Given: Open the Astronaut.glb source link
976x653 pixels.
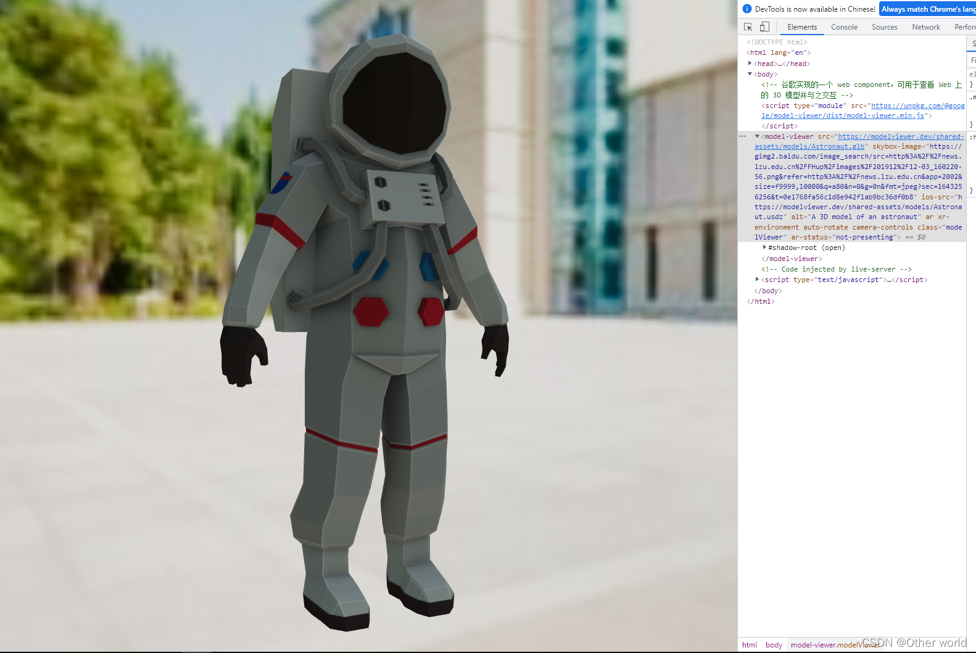Looking at the screenshot, I should (859, 141).
